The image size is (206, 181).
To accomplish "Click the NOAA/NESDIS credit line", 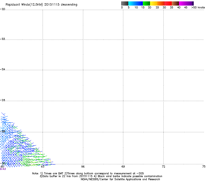I will (120, 179).
